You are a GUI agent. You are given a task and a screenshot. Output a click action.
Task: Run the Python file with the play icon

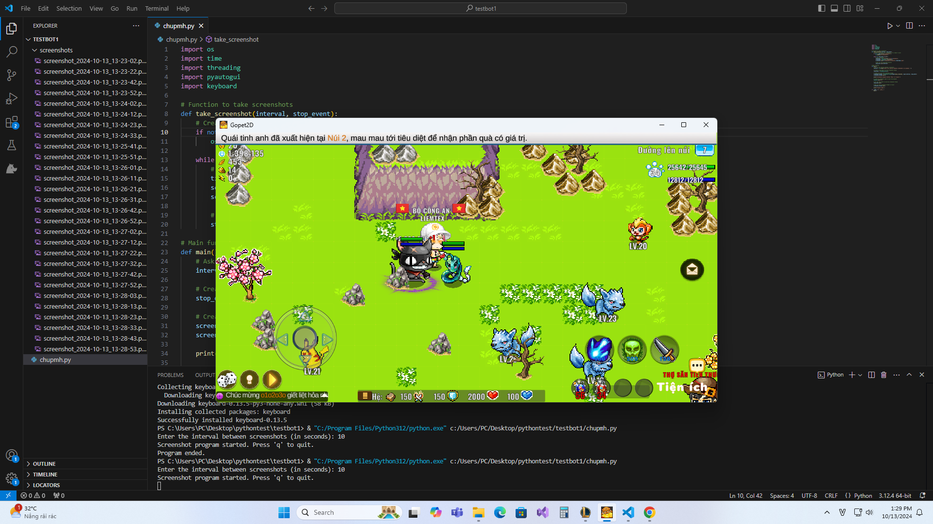(x=890, y=26)
